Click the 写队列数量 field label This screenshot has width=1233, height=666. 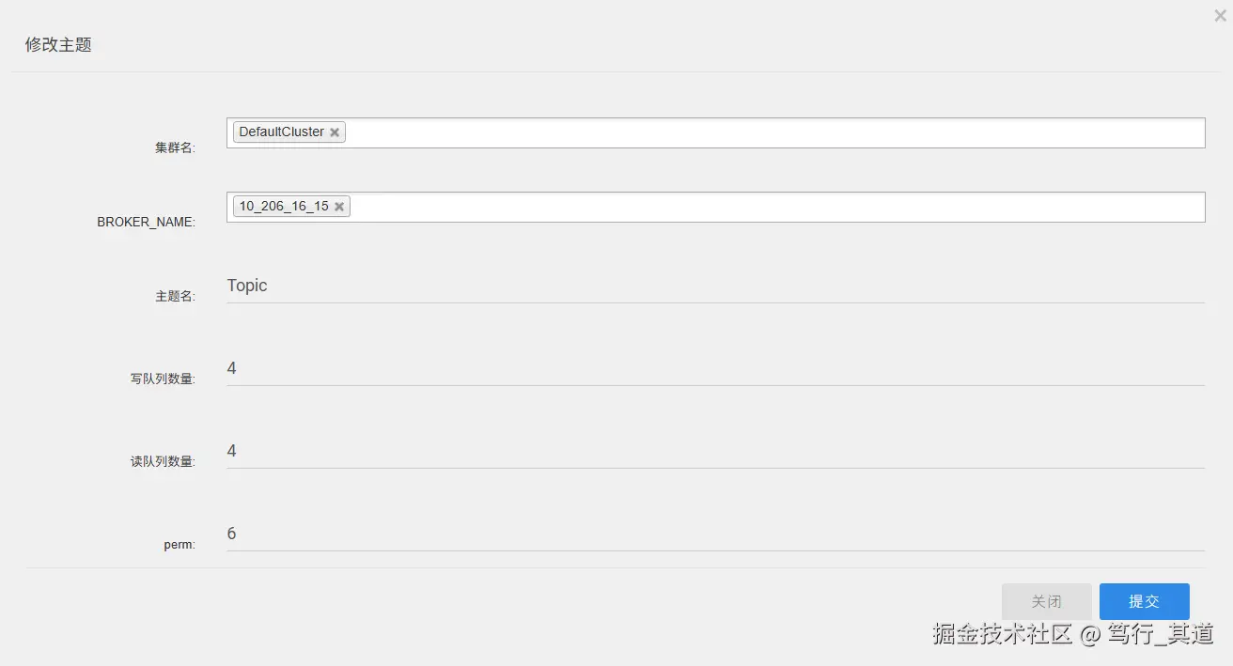163,379
